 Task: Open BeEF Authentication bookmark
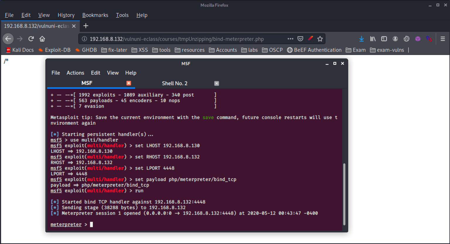coord(314,50)
